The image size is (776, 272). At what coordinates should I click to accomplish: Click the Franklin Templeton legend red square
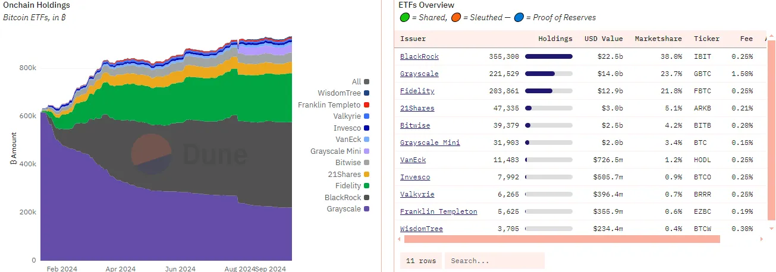pos(367,105)
